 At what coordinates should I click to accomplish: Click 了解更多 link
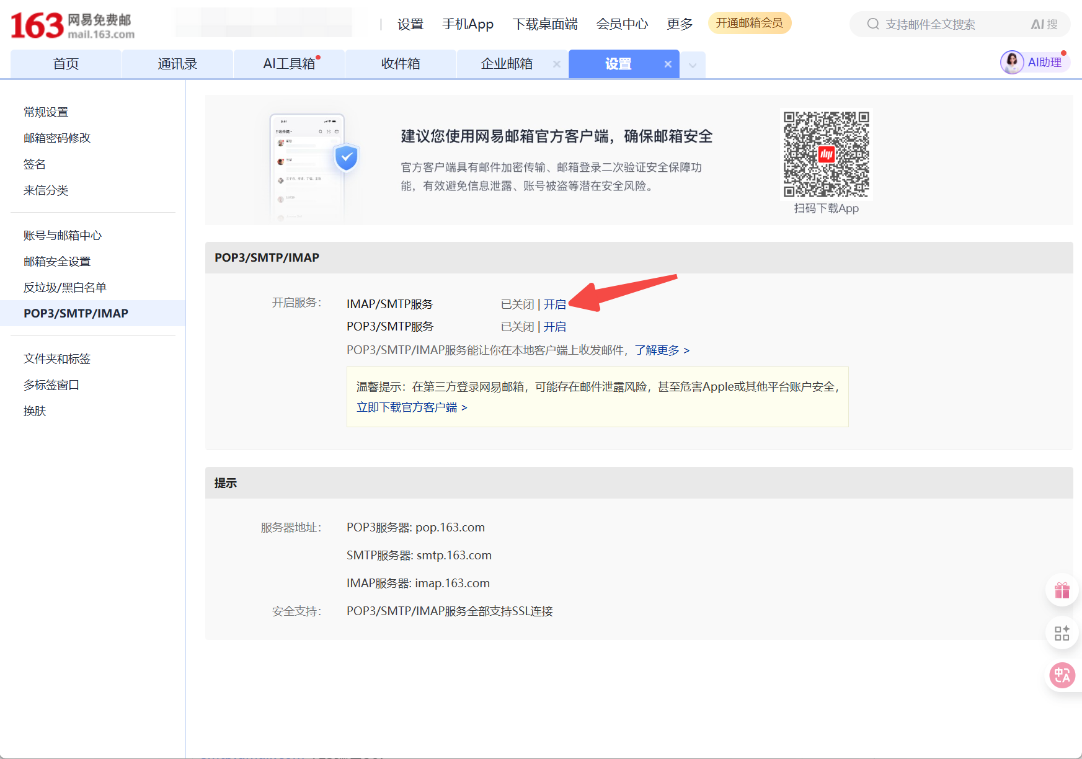662,350
